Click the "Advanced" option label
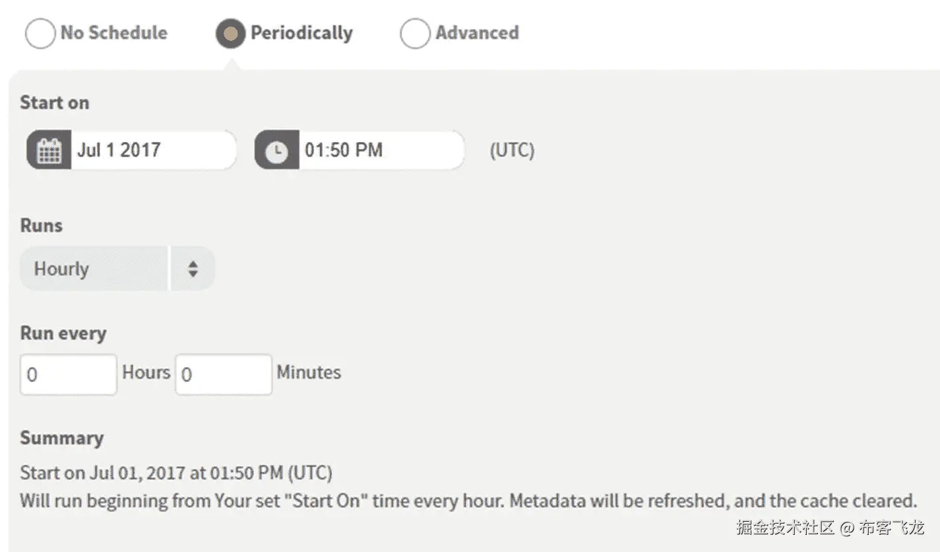The image size is (940, 552). pyautogui.click(x=477, y=33)
